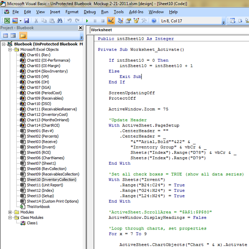Viewport: 249px width, 249px height.
Task: Open the File menu
Action: (15, 12)
